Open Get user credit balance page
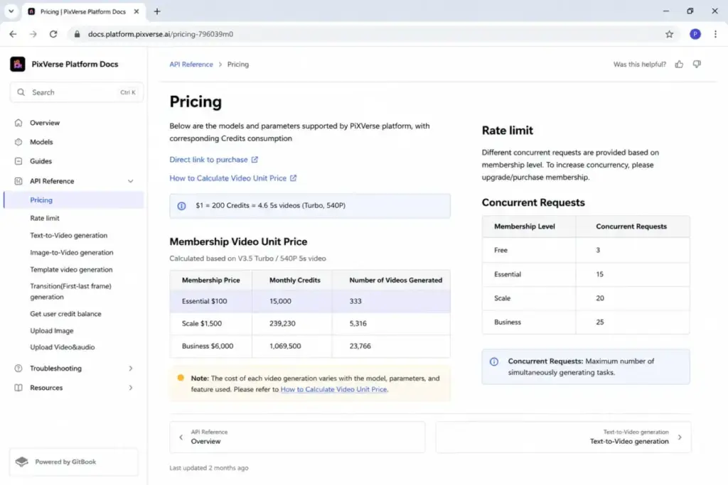 tap(65, 314)
